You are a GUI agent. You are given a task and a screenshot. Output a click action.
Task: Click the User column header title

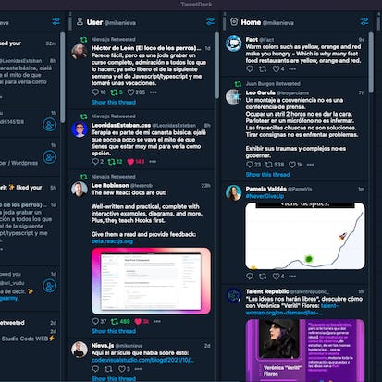coord(94,22)
